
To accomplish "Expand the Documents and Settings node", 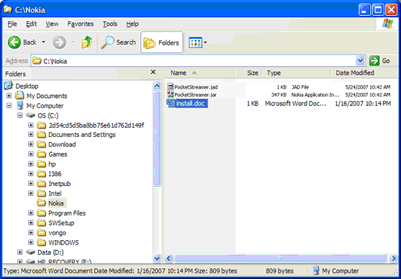I will [x=31, y=135].
